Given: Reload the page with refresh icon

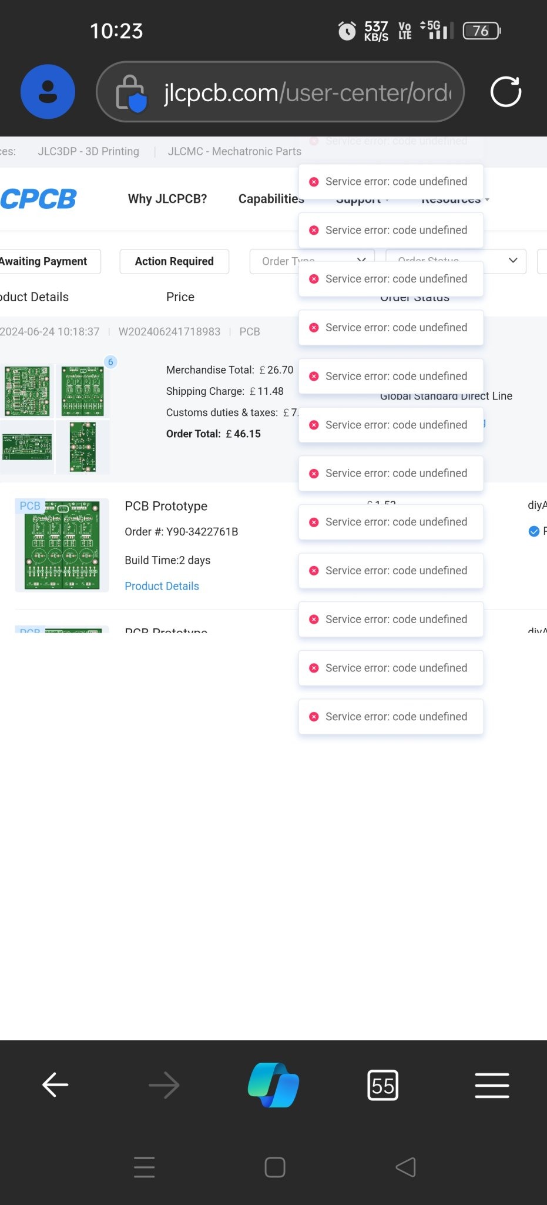Looking at the screenshot, I should coord(506,92).
